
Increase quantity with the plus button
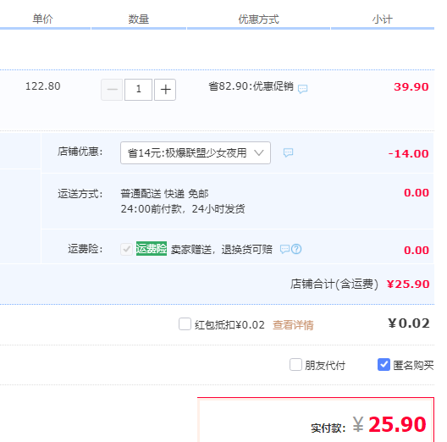click(x=165, y=90)
